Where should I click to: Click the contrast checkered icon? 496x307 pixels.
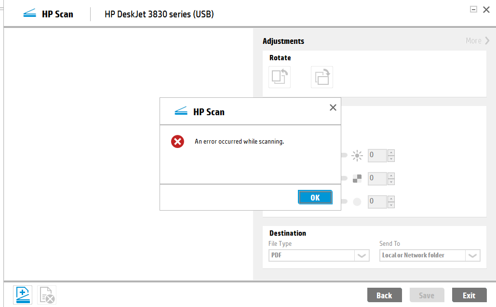357,179
